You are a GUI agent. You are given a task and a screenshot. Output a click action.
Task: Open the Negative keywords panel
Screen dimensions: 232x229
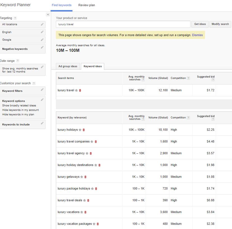23,49
